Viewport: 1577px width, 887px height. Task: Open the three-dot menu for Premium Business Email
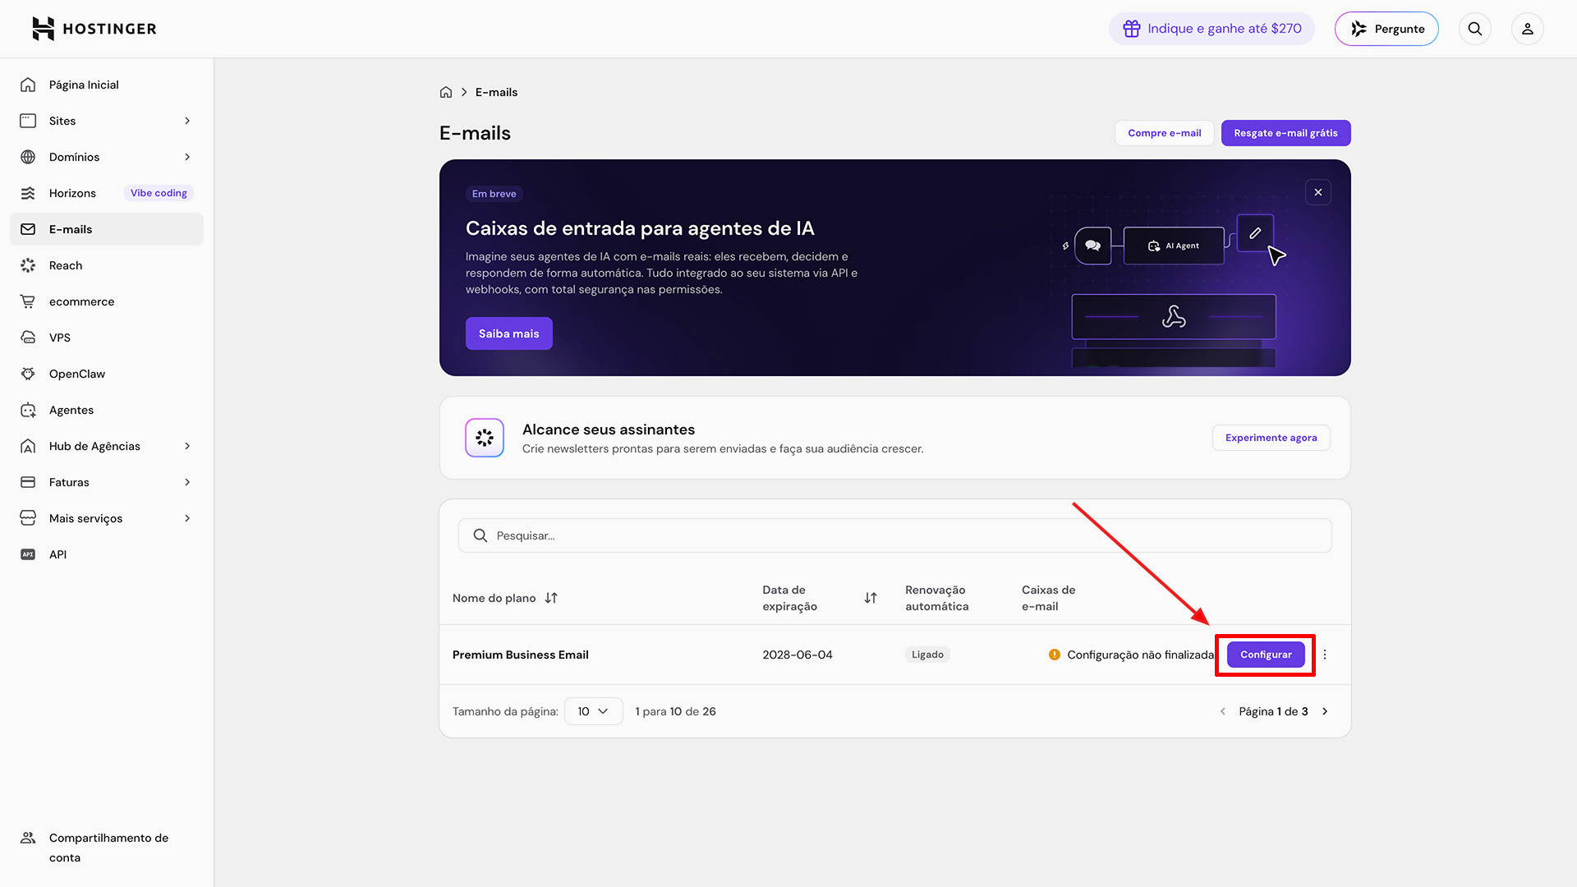pos(1325,655)
